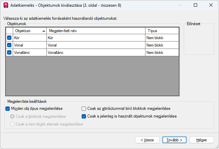Edit the display name cell Vonallánc
Screen dimensions: 219x149
(x=96, y=53)
